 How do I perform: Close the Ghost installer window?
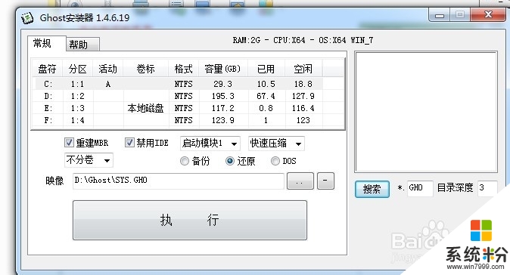pos(487,14)
